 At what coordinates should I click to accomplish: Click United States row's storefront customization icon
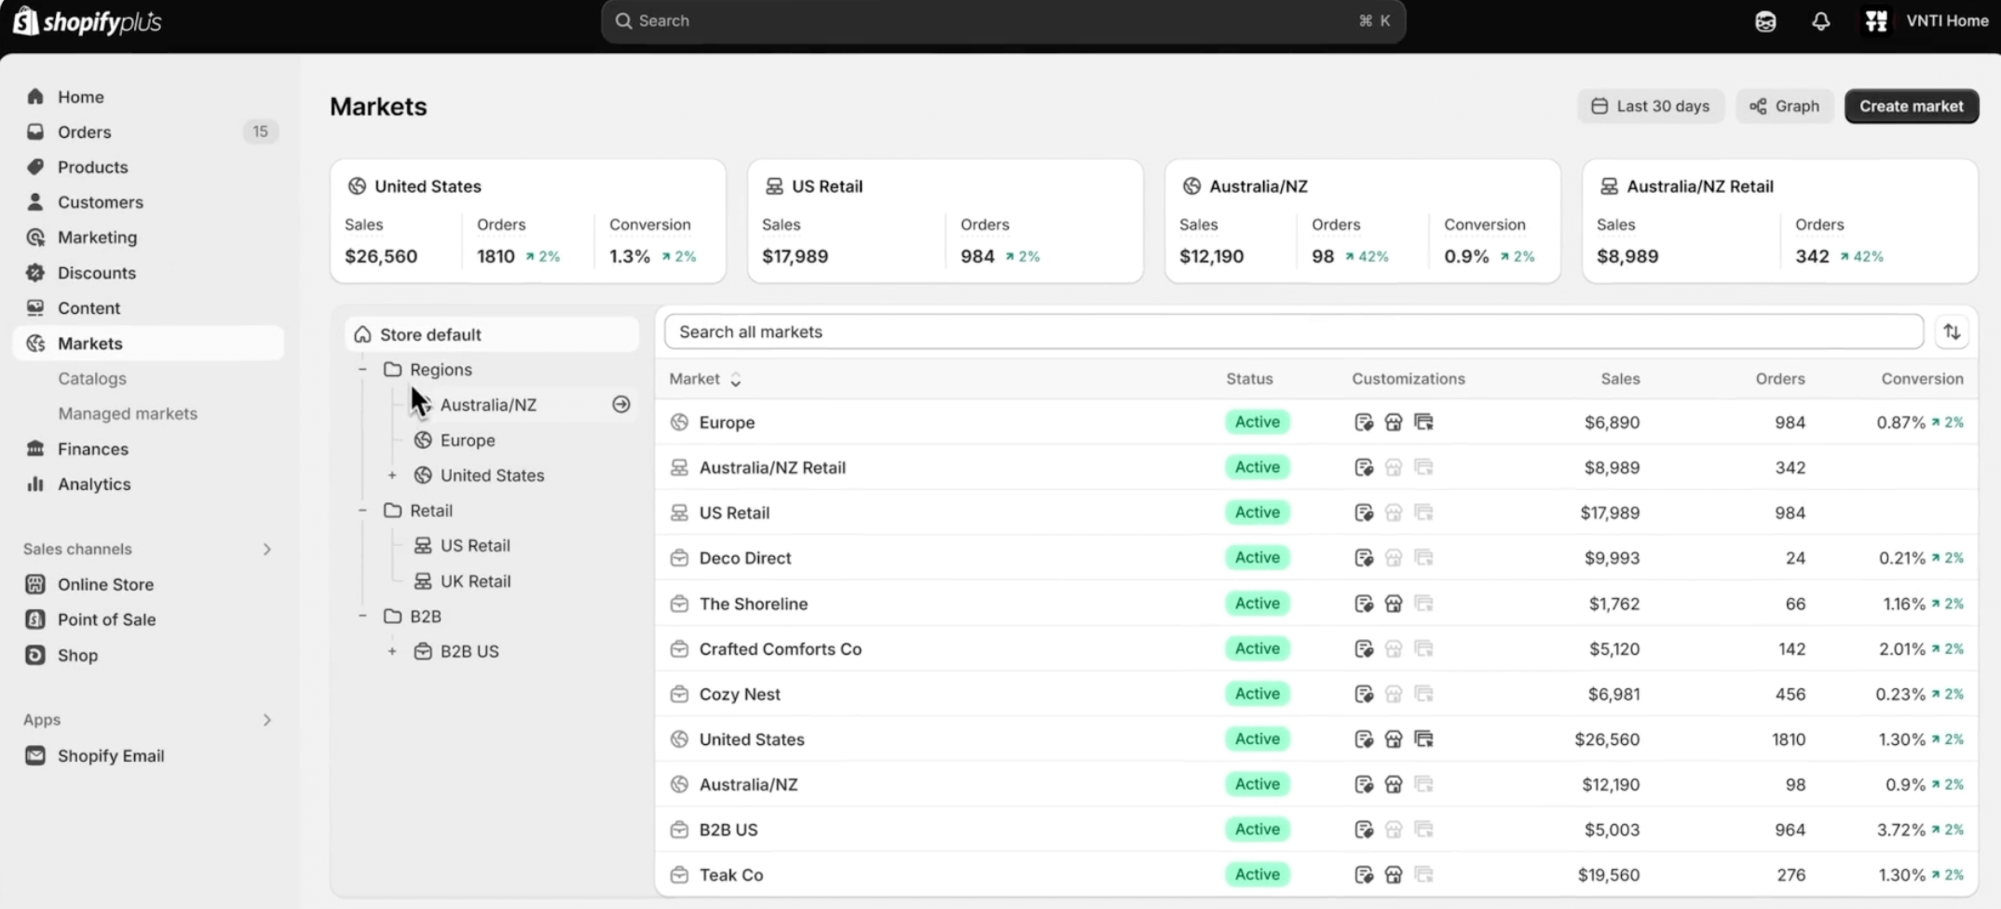(x=1394, y=739)
